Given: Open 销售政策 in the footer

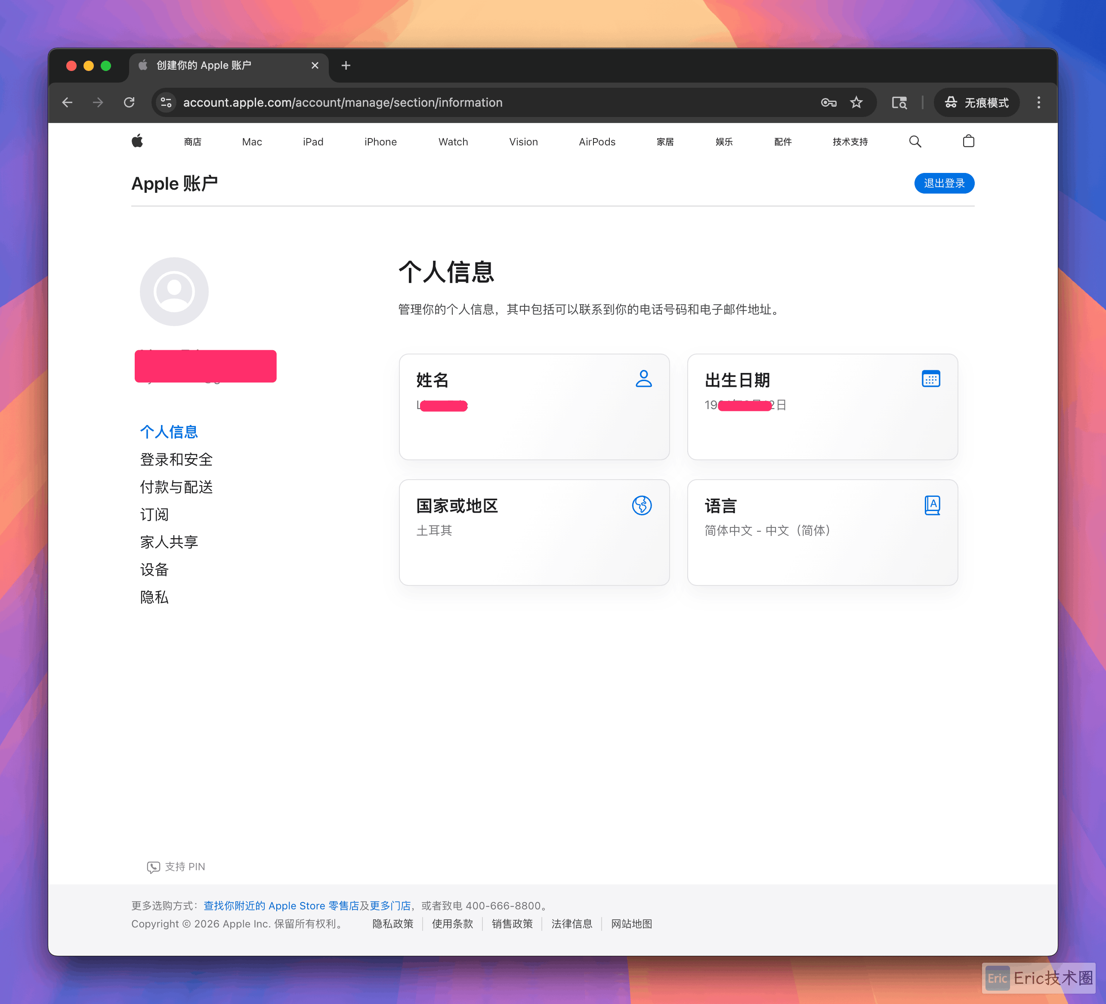Looking at the screenshot, I should pyautogui.click(x=512, y=924).
